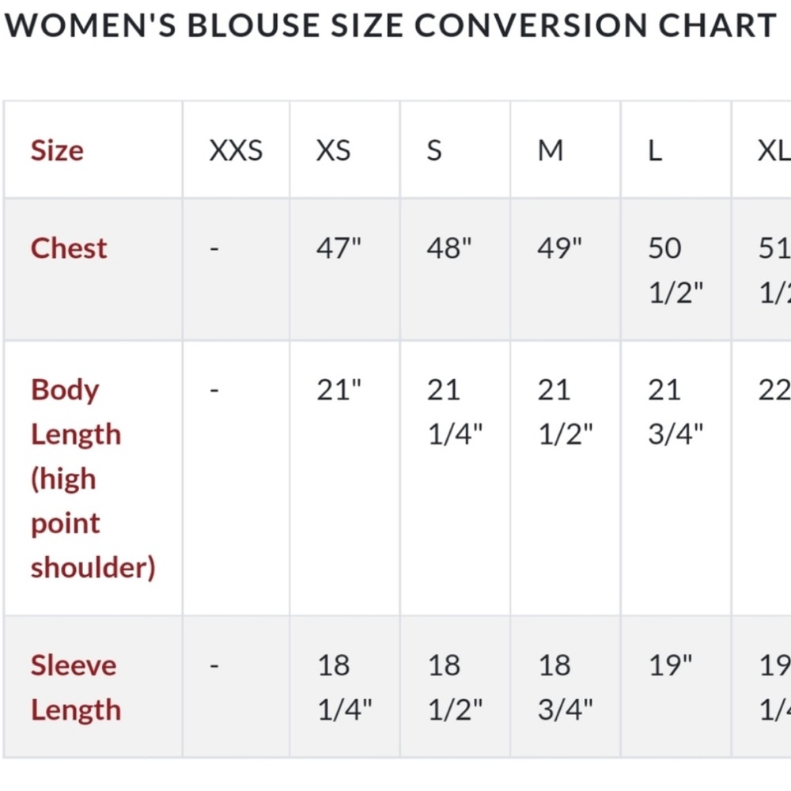Click the Size row header
The width and height of the screenshot is (791, 791).
click(x=57, y=150)
